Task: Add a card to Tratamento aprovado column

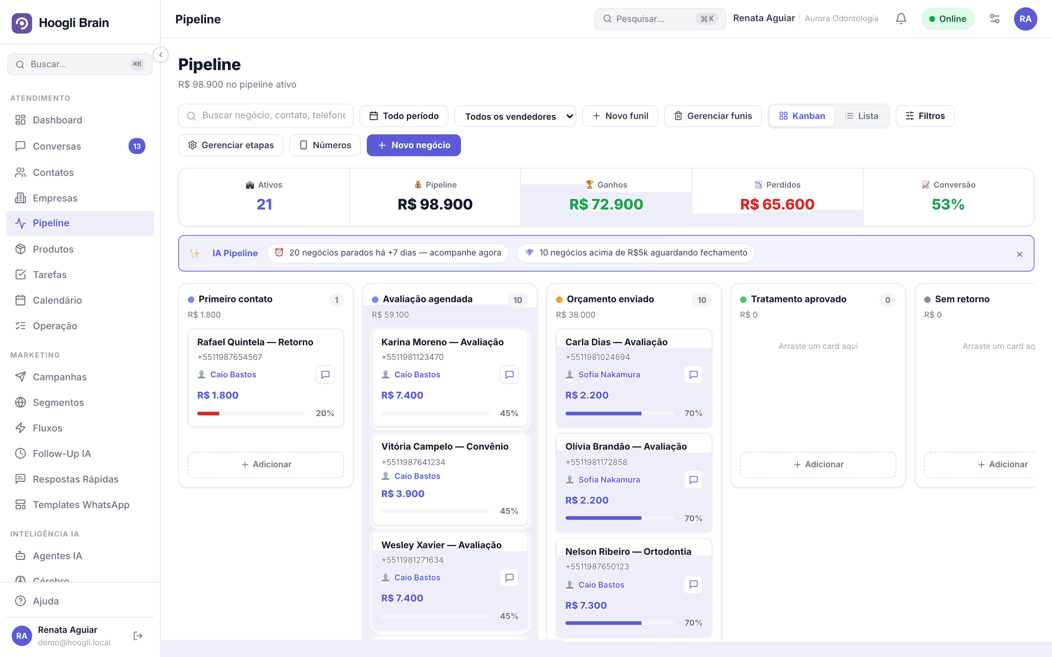Action: pyautogui.click(x=818, y=465)
